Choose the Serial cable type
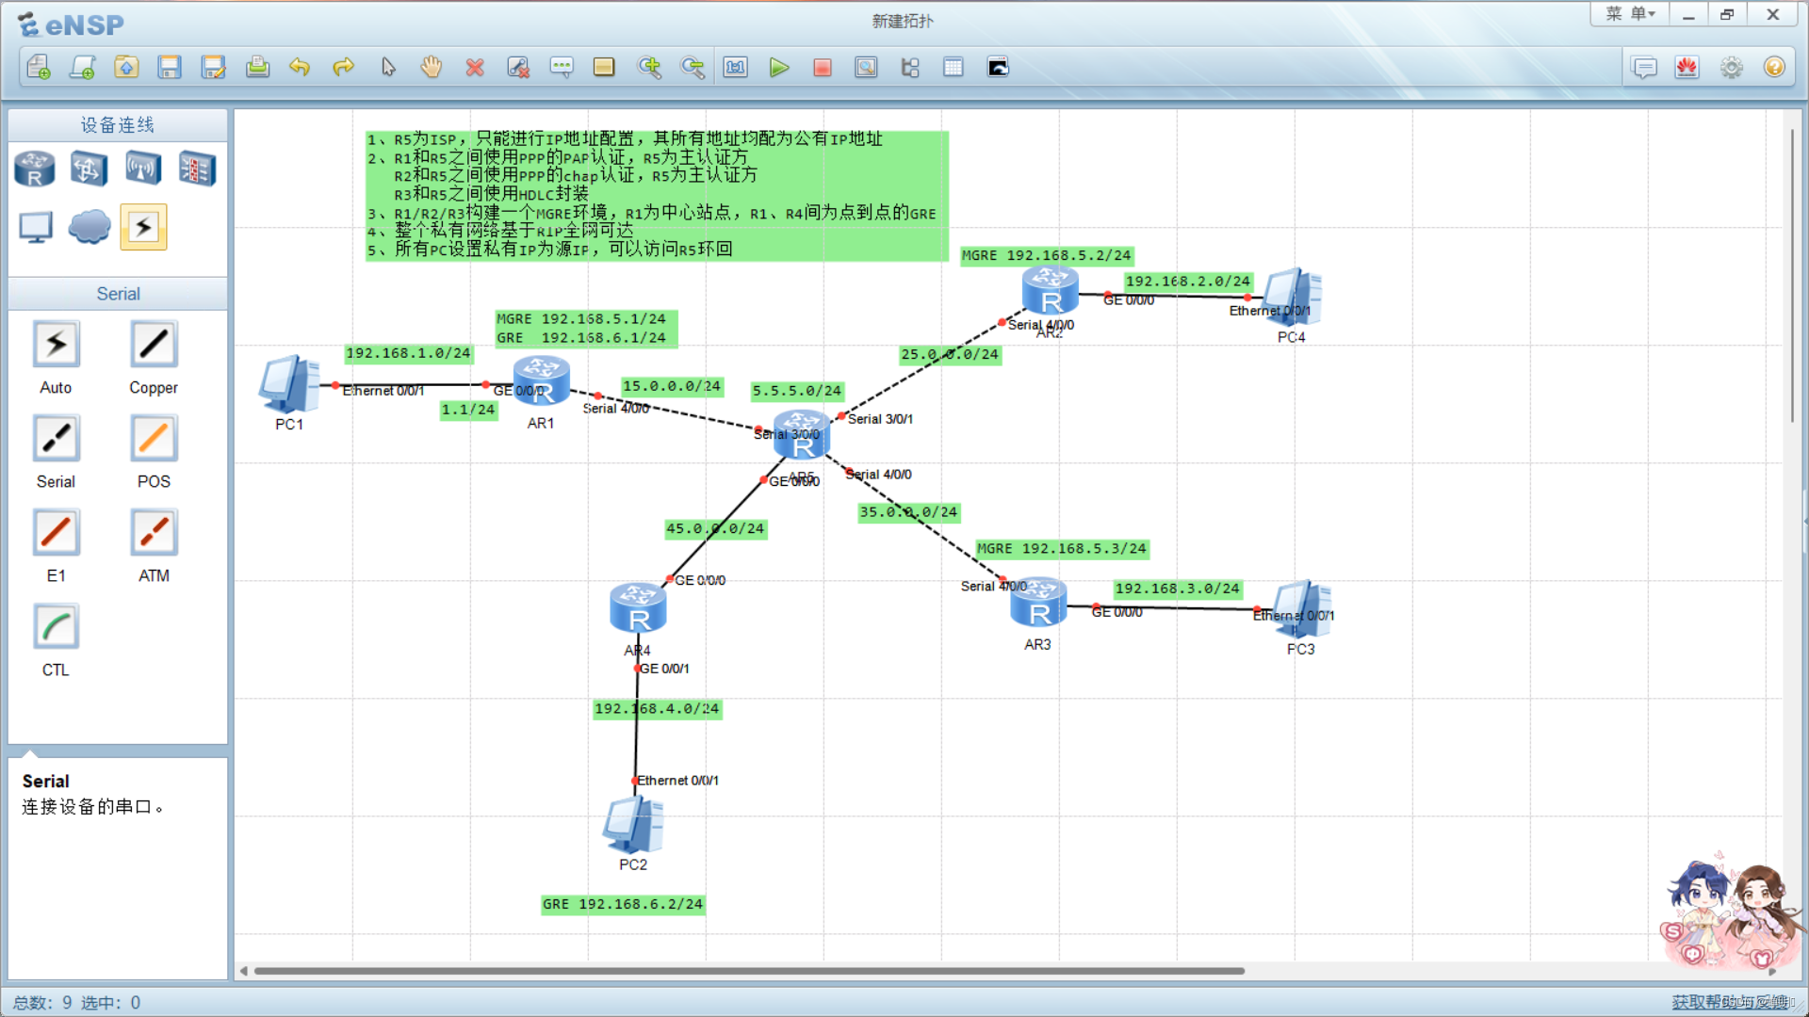This screenshot has height=1017, width=1809. click(56, 440)
